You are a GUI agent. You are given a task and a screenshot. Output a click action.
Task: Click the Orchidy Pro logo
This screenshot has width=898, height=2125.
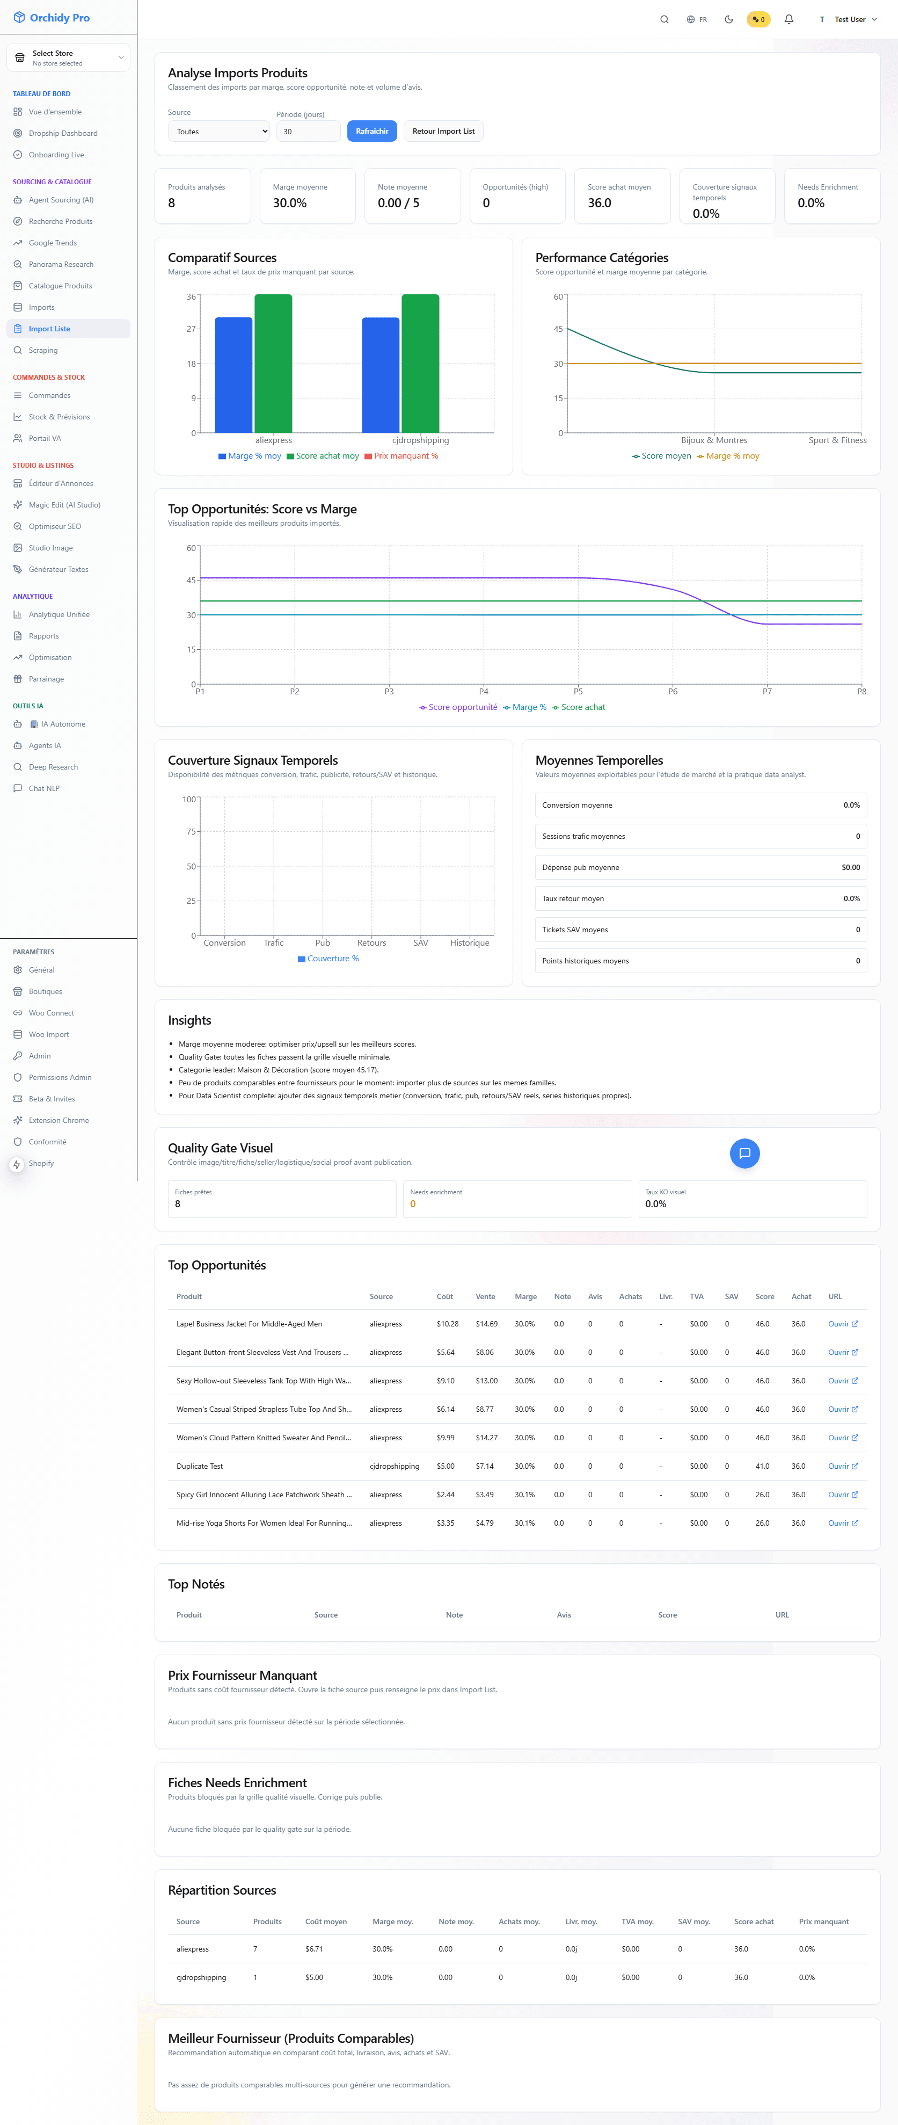[x=51, y=17]
